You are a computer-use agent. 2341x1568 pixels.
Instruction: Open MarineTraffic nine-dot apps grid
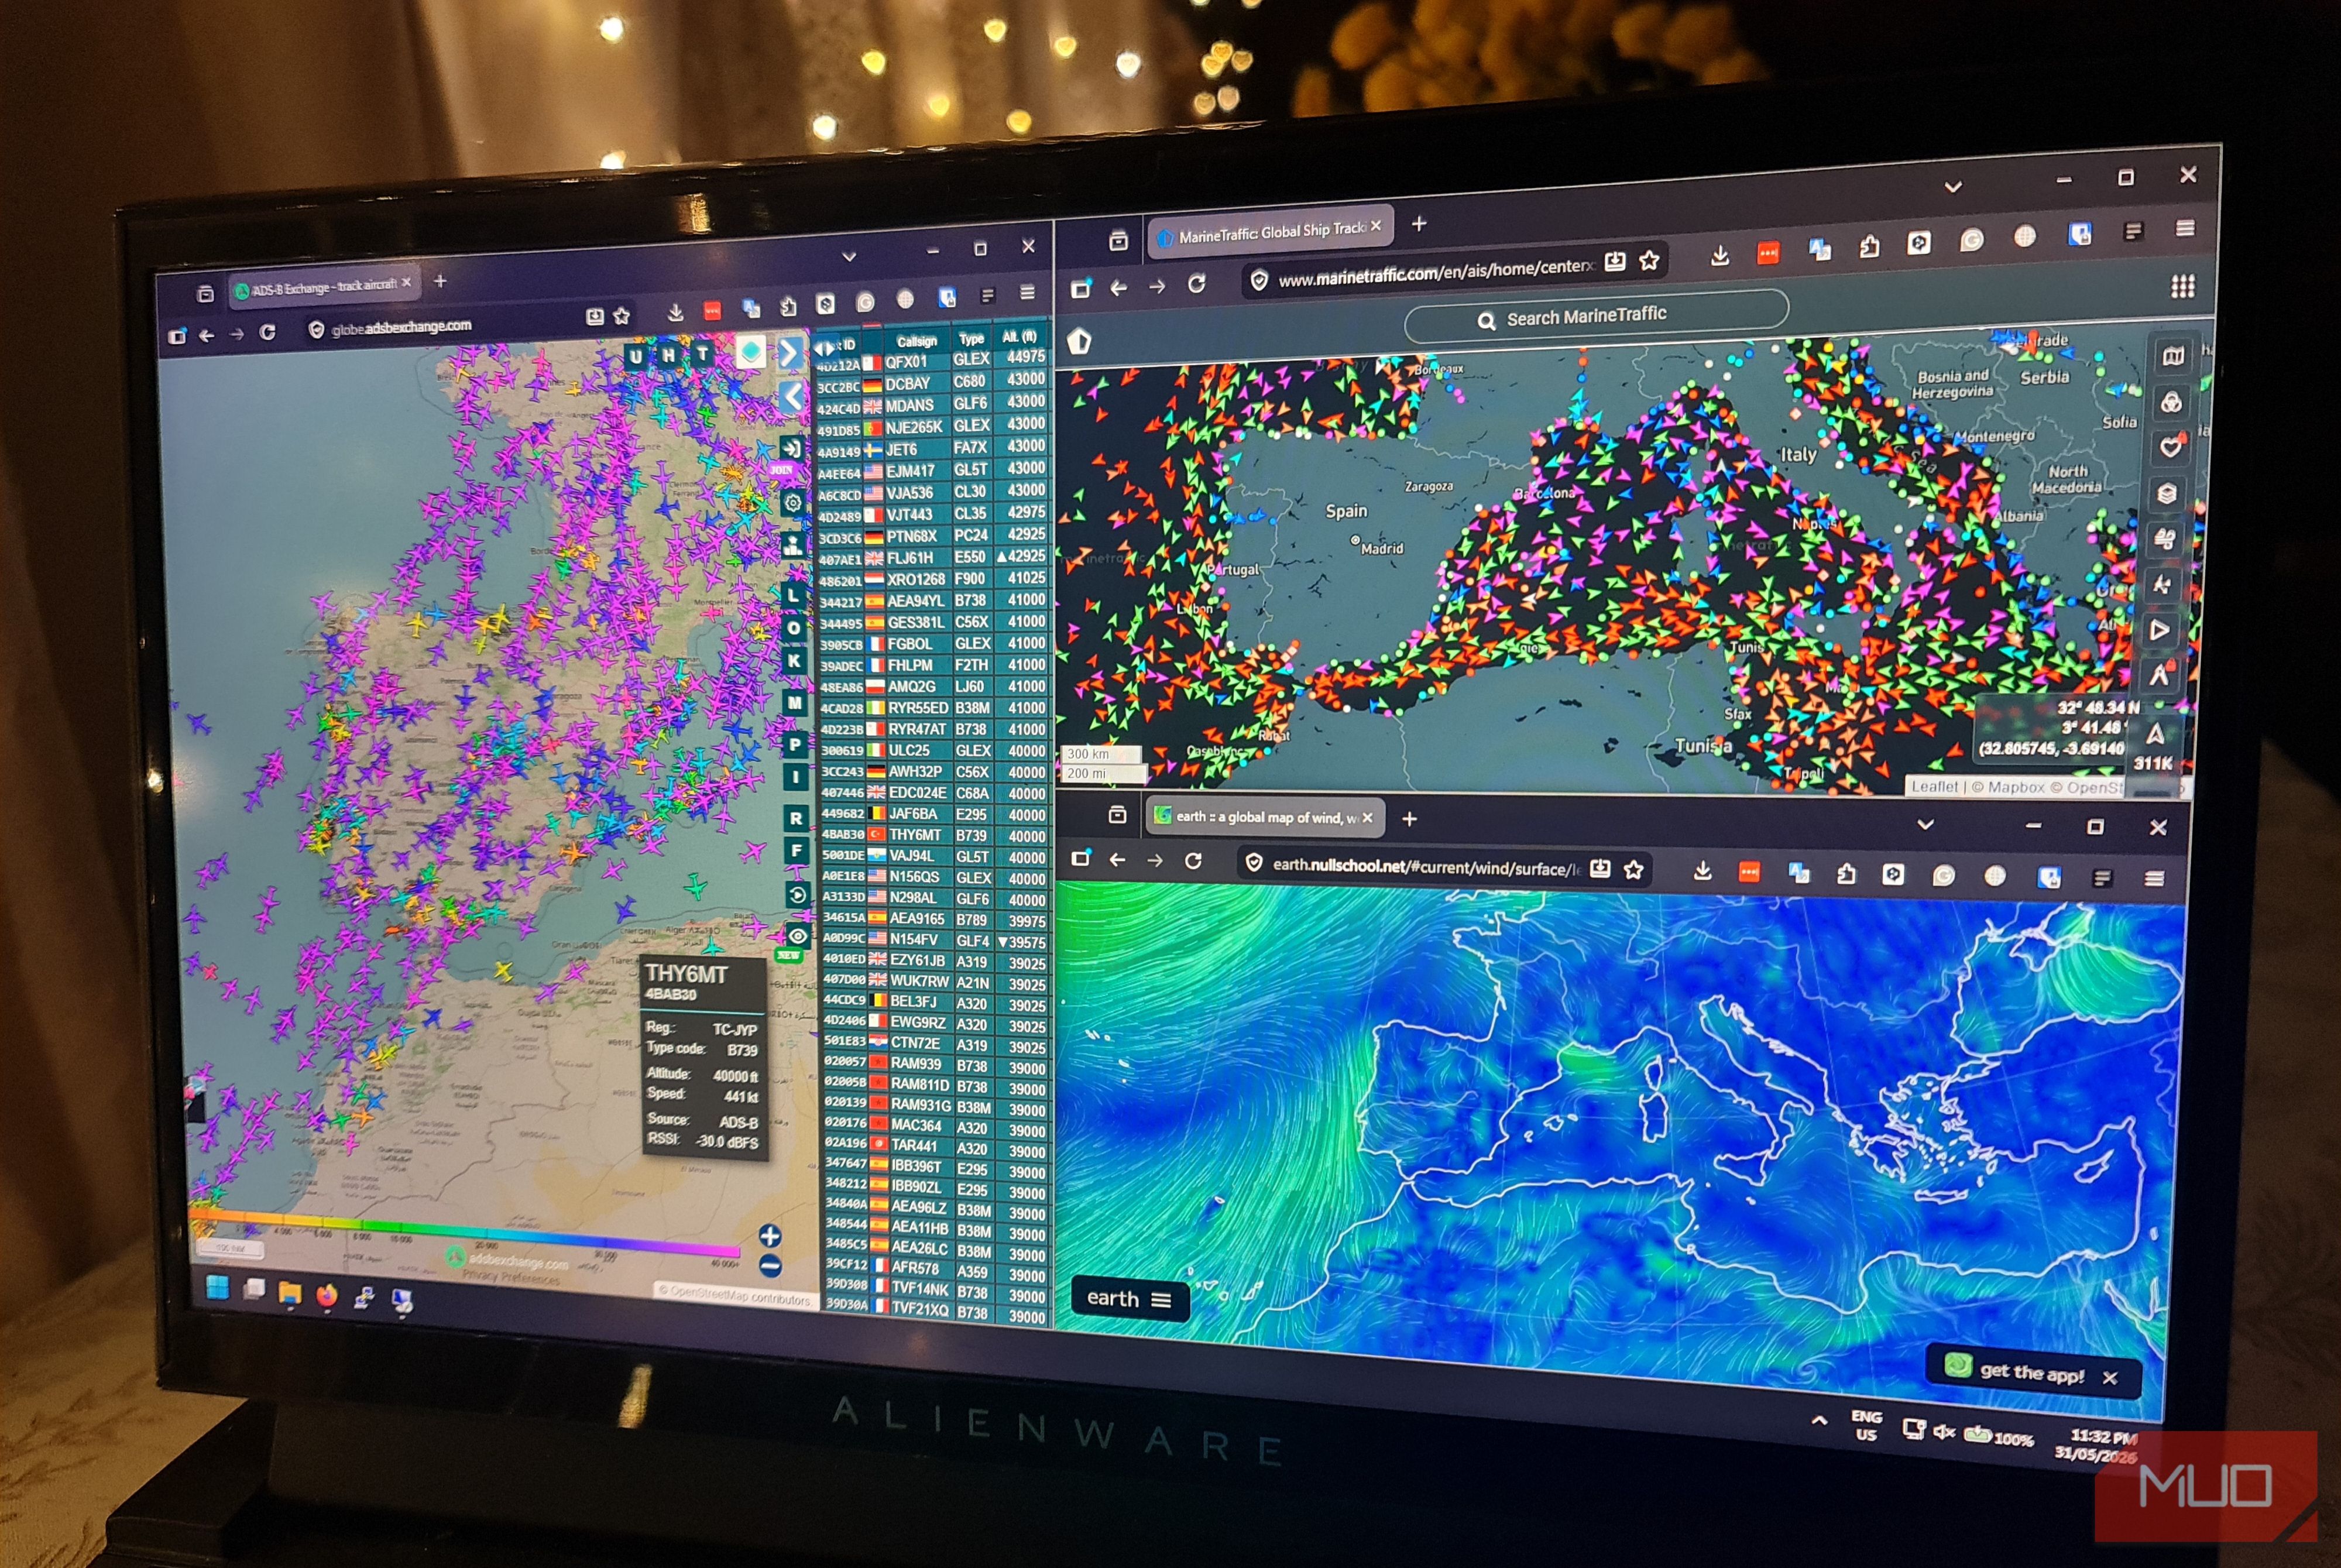[x=2183, y=287]
